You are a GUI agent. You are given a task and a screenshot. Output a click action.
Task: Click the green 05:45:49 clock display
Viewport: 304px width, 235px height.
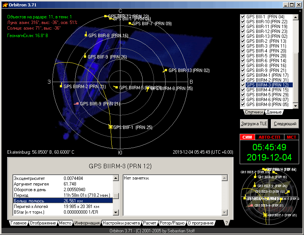click(x=269, y=147)
